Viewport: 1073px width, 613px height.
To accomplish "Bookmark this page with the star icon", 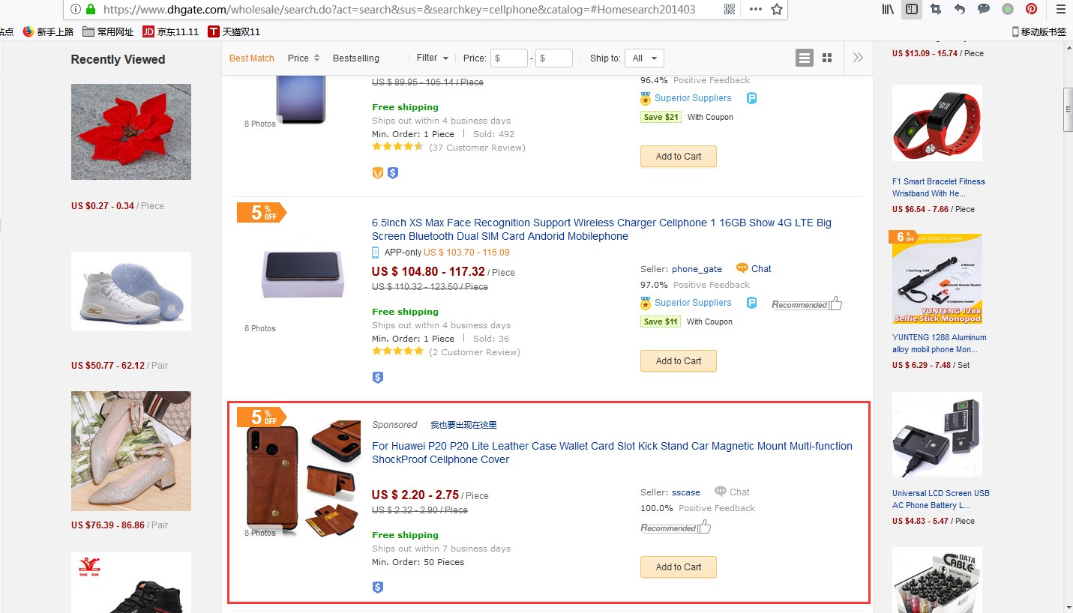I will pyautogui.click(x=777, y=9).
